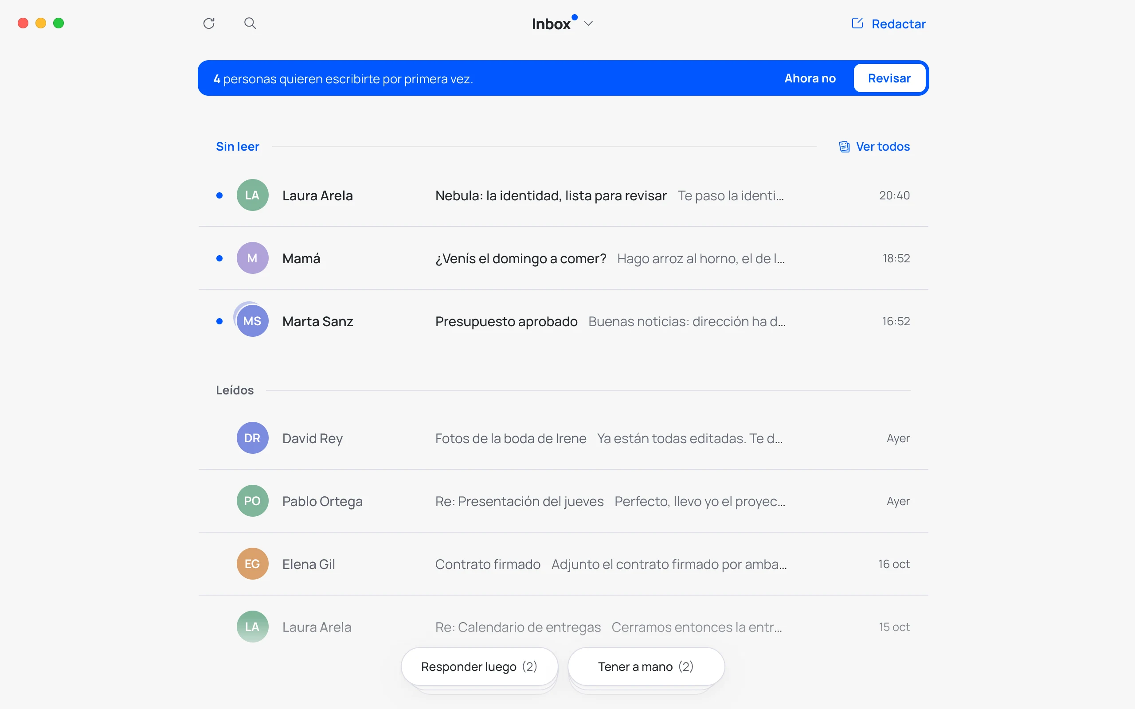Open Tener a mano stack
Screen dimensions: 1135x709
click(x=646, y=666)
